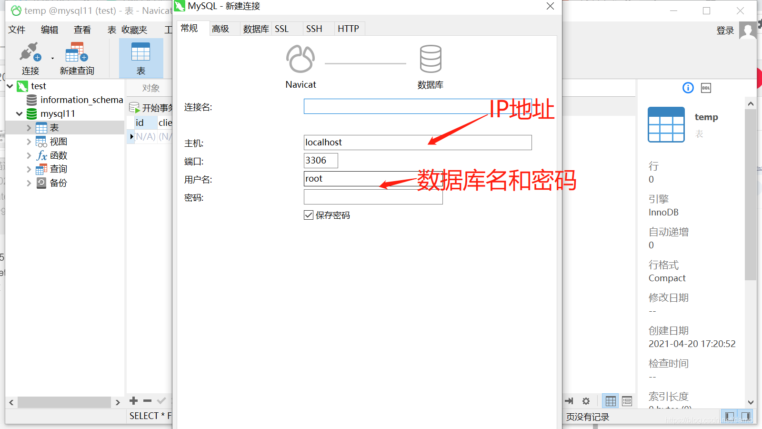Open the 编辑 menu
Image resolution: width=762 pixels, height=429 pixels.
coord(50,30)
